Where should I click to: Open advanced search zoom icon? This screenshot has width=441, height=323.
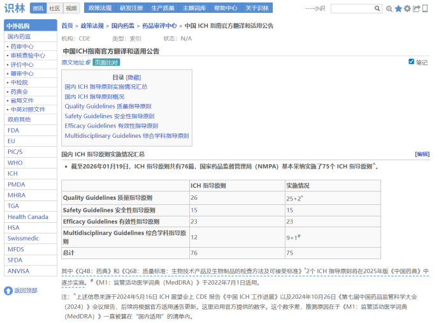(x=389, y=9)
